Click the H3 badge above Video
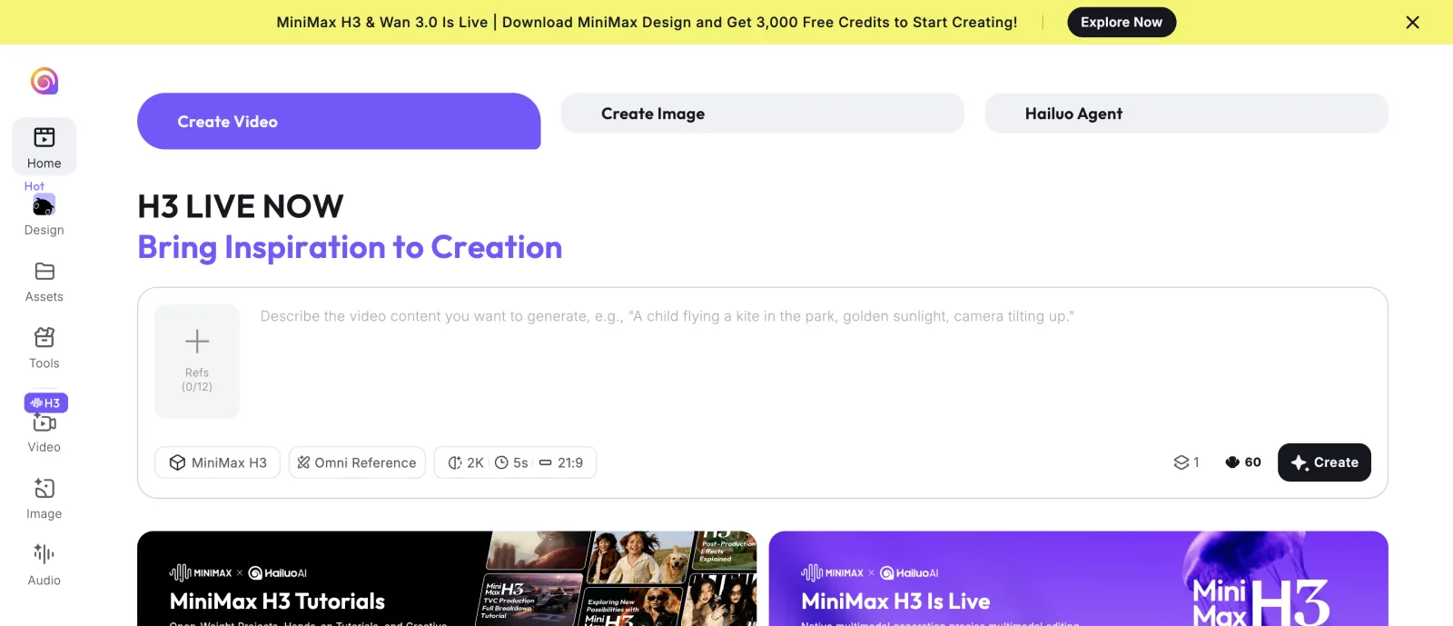Screen dimensions: 1453x626 (46, 402)
